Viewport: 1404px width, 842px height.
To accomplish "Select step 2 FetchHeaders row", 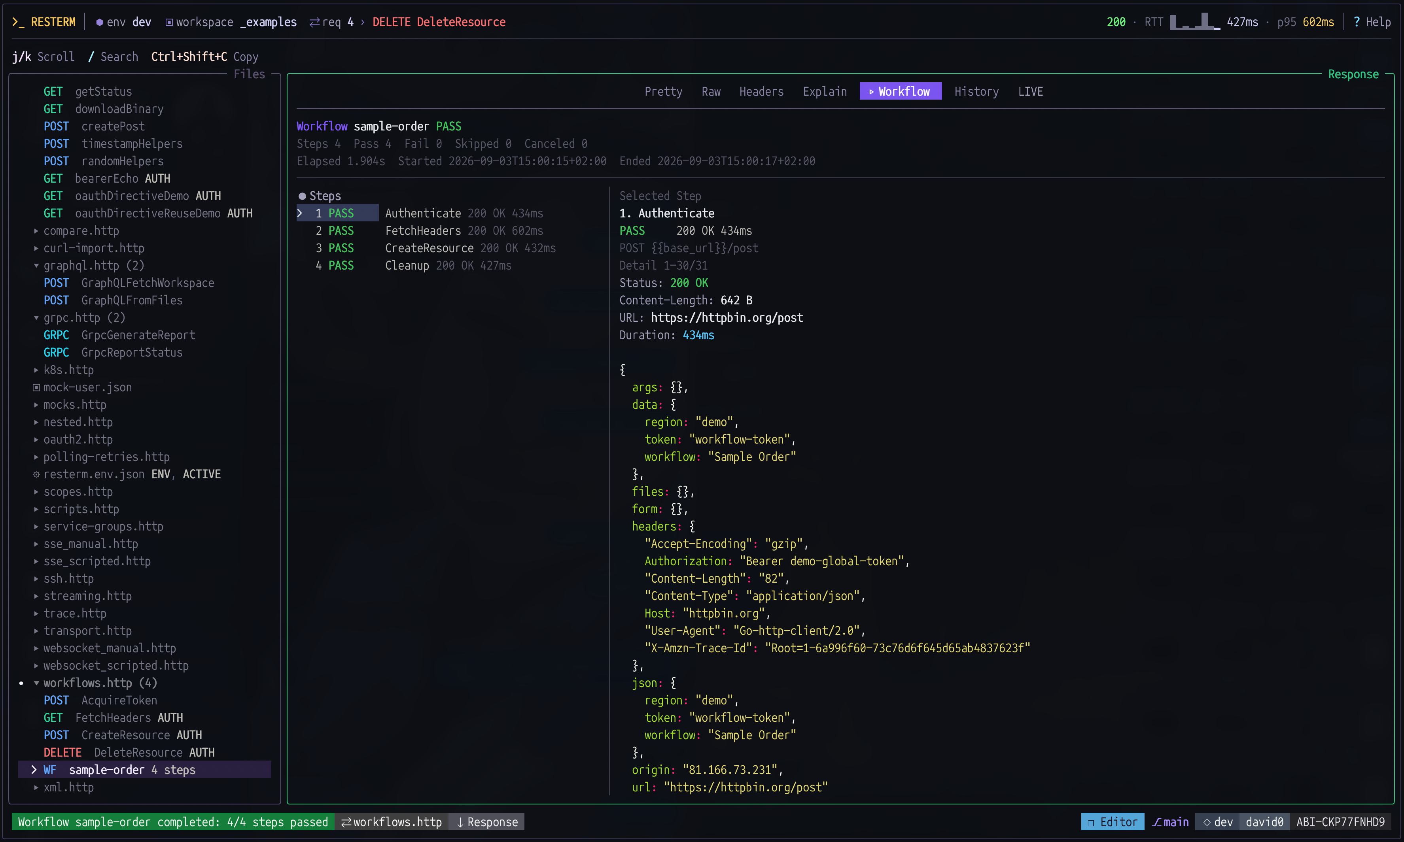I will tap(420, 231).
